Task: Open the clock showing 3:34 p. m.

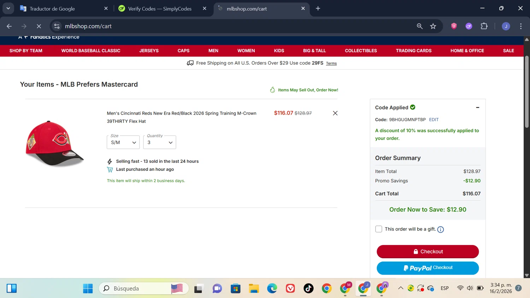Action: coord(501,288)
